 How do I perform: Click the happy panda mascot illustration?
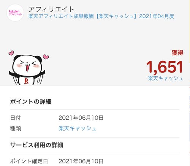[28, 68]
